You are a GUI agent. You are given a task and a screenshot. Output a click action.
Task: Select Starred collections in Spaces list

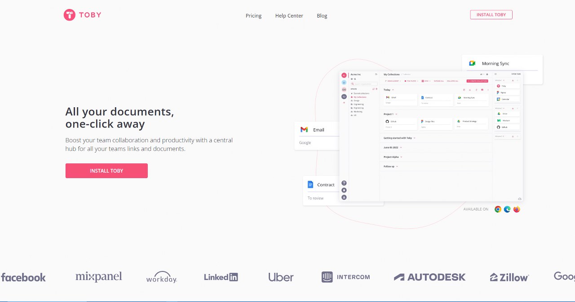[x=360, y=93]
